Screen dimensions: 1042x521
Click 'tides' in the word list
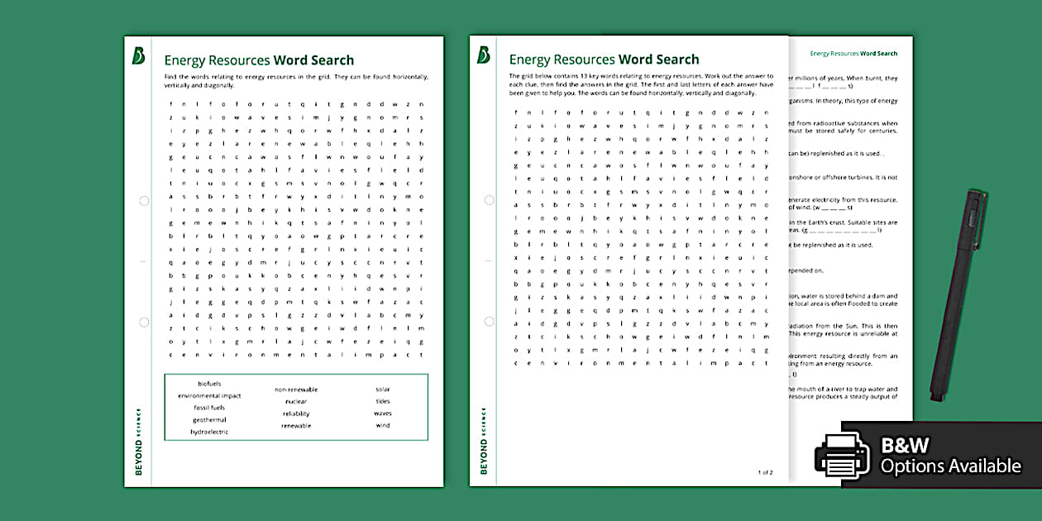[383, 401]
